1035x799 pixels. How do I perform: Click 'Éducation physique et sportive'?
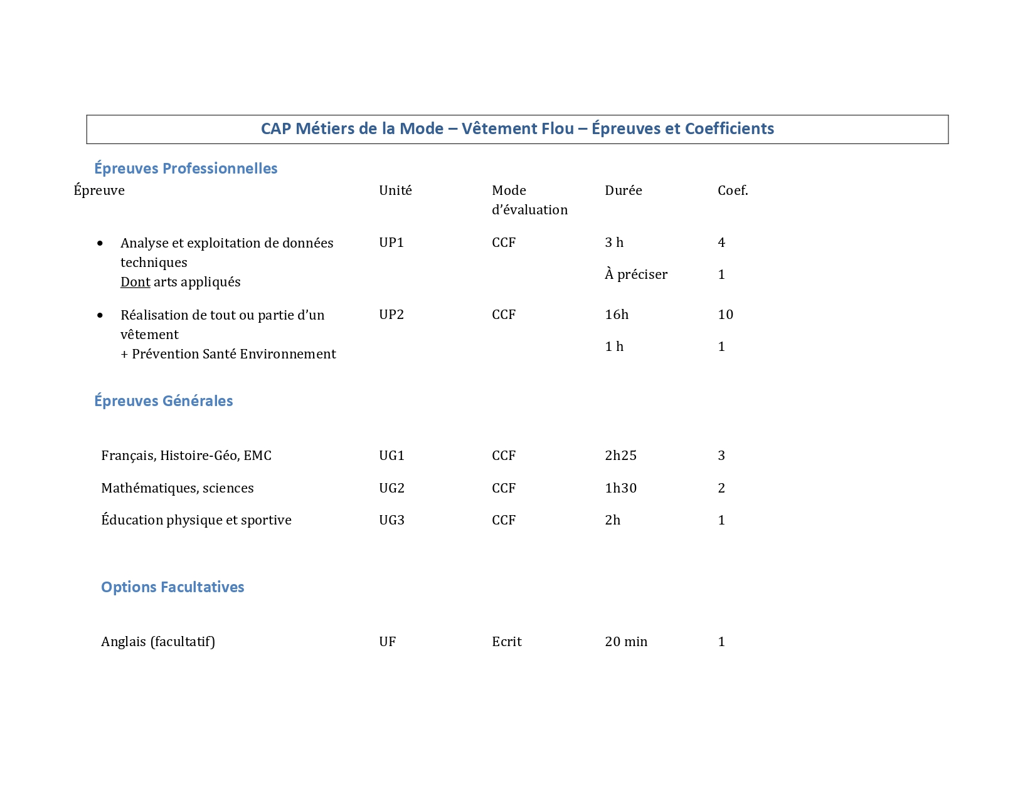coord(196,520)
